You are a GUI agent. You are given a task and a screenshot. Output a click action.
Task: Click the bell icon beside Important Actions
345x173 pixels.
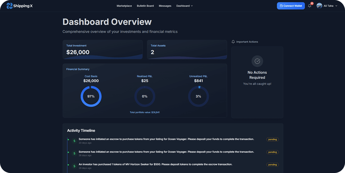(x=233, y=42)
